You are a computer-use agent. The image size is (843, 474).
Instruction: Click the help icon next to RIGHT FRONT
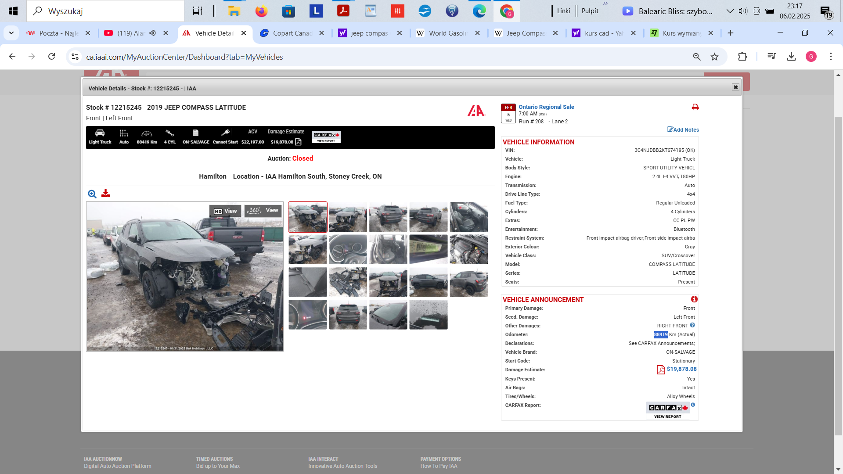pyautogui.click(x=692, y=325)
